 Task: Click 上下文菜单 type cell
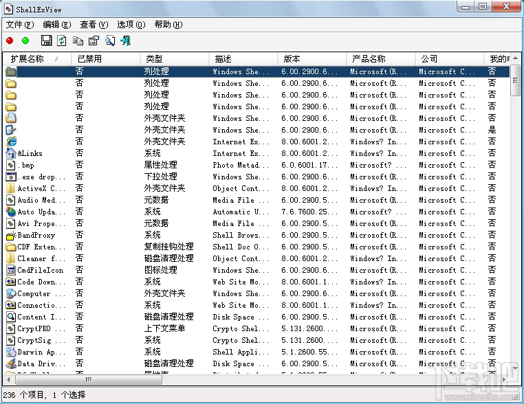coord(164,328)
